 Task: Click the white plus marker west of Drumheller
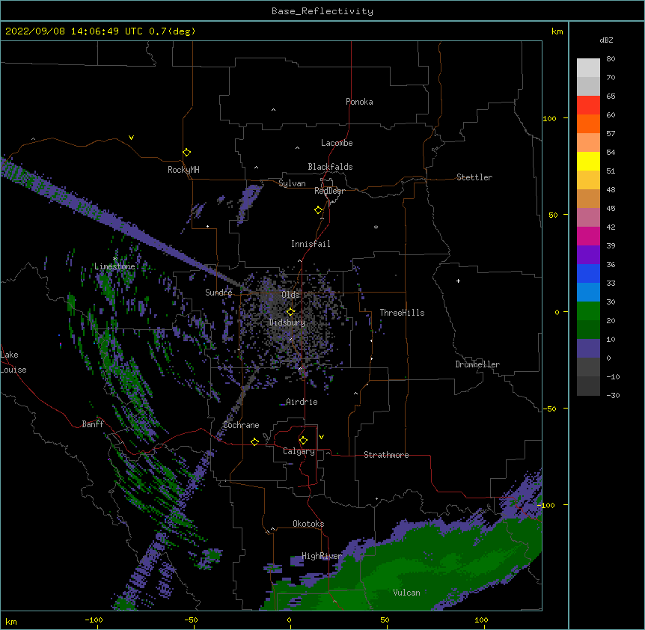[x=458, y=281]
